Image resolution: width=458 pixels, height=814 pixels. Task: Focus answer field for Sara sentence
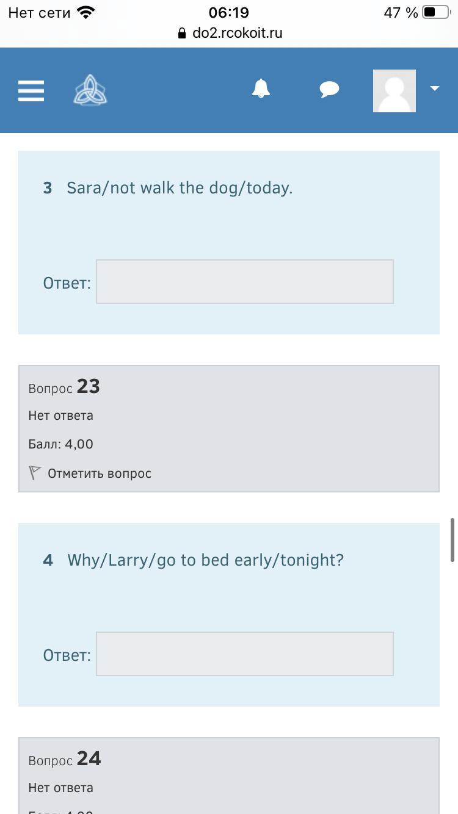(244, 281)
